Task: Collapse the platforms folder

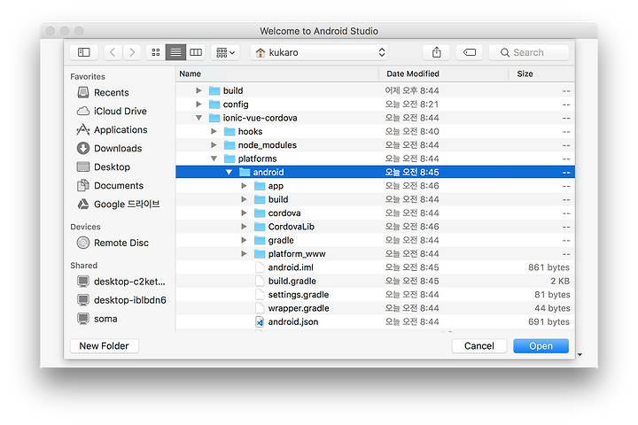Action: click(x=214, y=158)
